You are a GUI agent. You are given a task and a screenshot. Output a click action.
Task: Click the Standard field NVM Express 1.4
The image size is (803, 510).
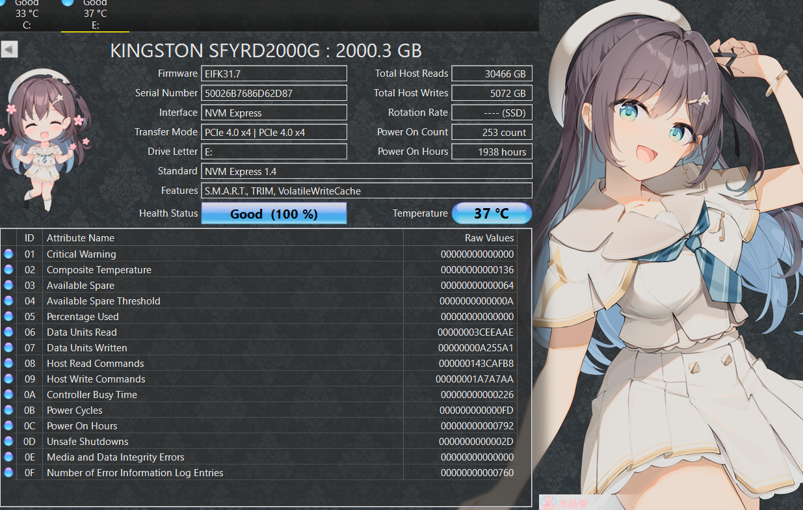click(x=367, y=171)
